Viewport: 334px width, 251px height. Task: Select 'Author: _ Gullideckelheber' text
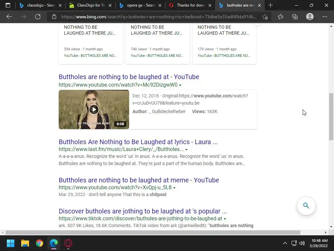159,111
